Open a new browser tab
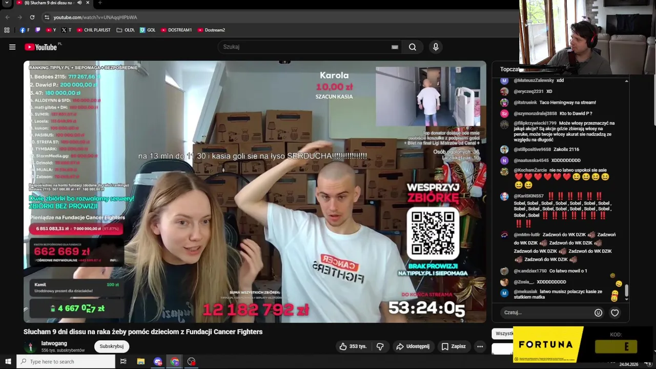The height and width of the screenshot is (369, 656). [x=100, y=3]
